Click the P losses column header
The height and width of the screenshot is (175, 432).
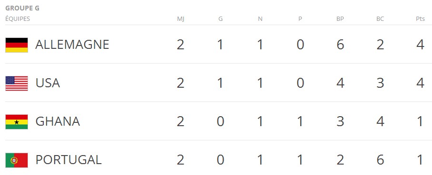[300, 19]
